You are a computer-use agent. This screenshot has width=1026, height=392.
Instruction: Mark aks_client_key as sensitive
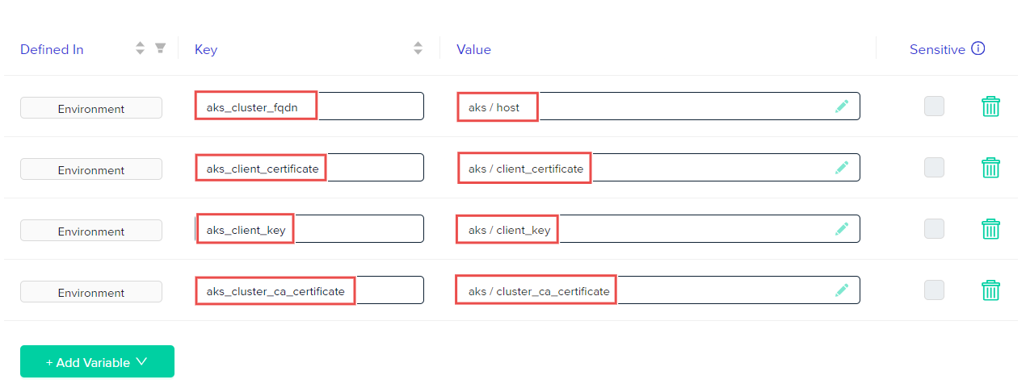[934, 228]
